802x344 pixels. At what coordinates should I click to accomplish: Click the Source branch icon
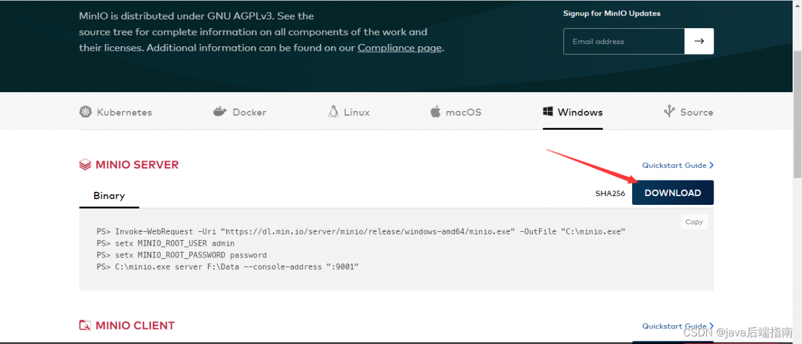coord(669,112)
